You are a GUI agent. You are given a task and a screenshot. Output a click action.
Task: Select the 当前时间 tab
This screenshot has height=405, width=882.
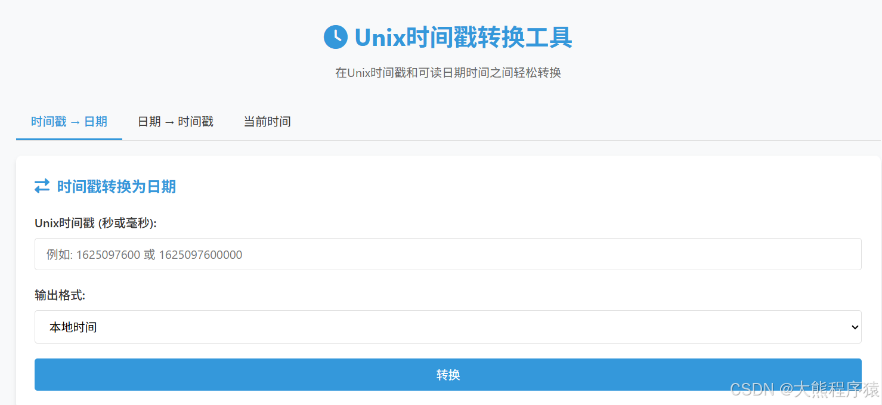[267, 122]
